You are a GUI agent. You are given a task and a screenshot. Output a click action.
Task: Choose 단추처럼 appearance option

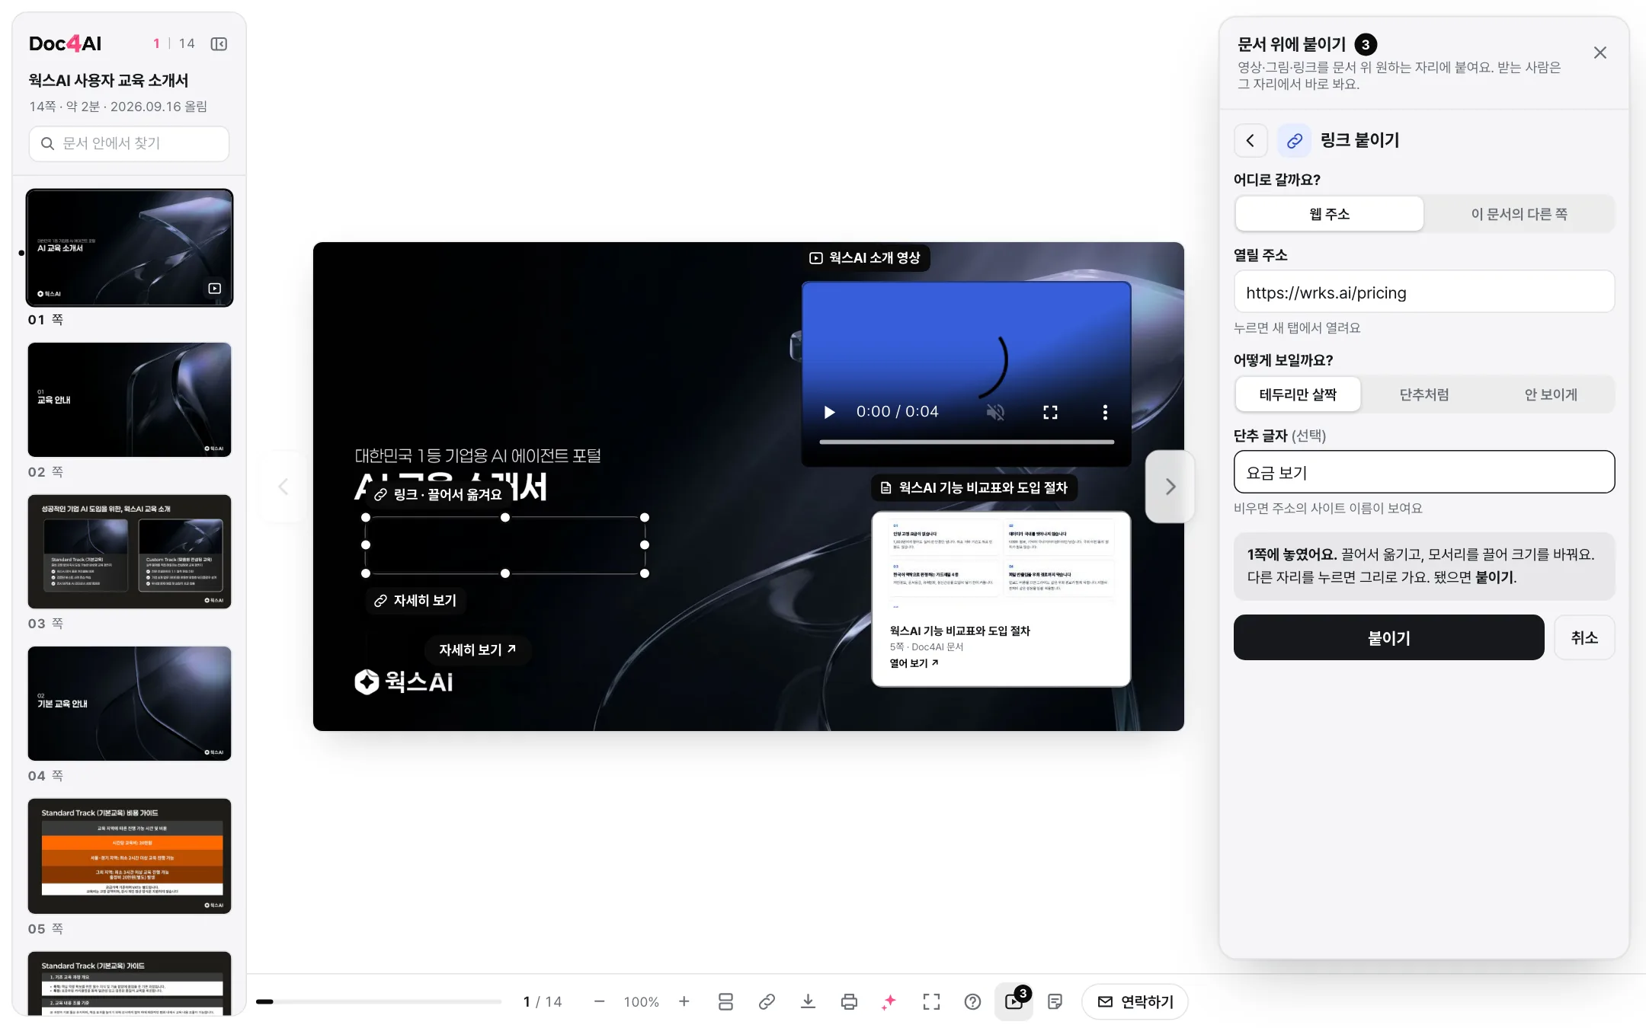click(x=1423, y=394)
